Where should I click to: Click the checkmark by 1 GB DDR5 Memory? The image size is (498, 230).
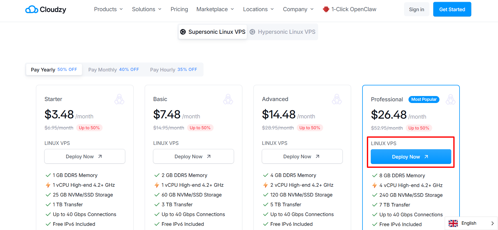(x=48, y=175)
